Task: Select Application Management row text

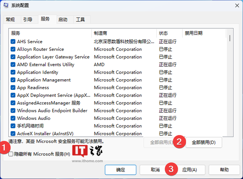Action: point(44,80)
